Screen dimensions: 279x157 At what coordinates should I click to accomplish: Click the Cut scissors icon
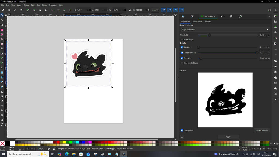275,66
